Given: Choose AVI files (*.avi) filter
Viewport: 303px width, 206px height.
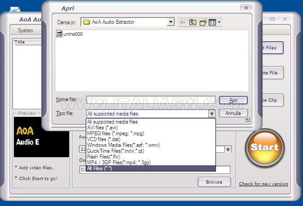Looking at the screenshot, I should point(151,128).
